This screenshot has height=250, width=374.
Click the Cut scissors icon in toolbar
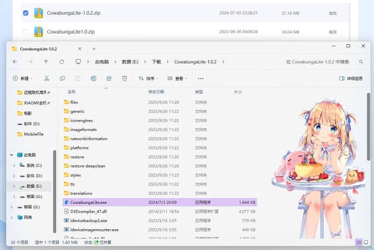coord(47,78)
